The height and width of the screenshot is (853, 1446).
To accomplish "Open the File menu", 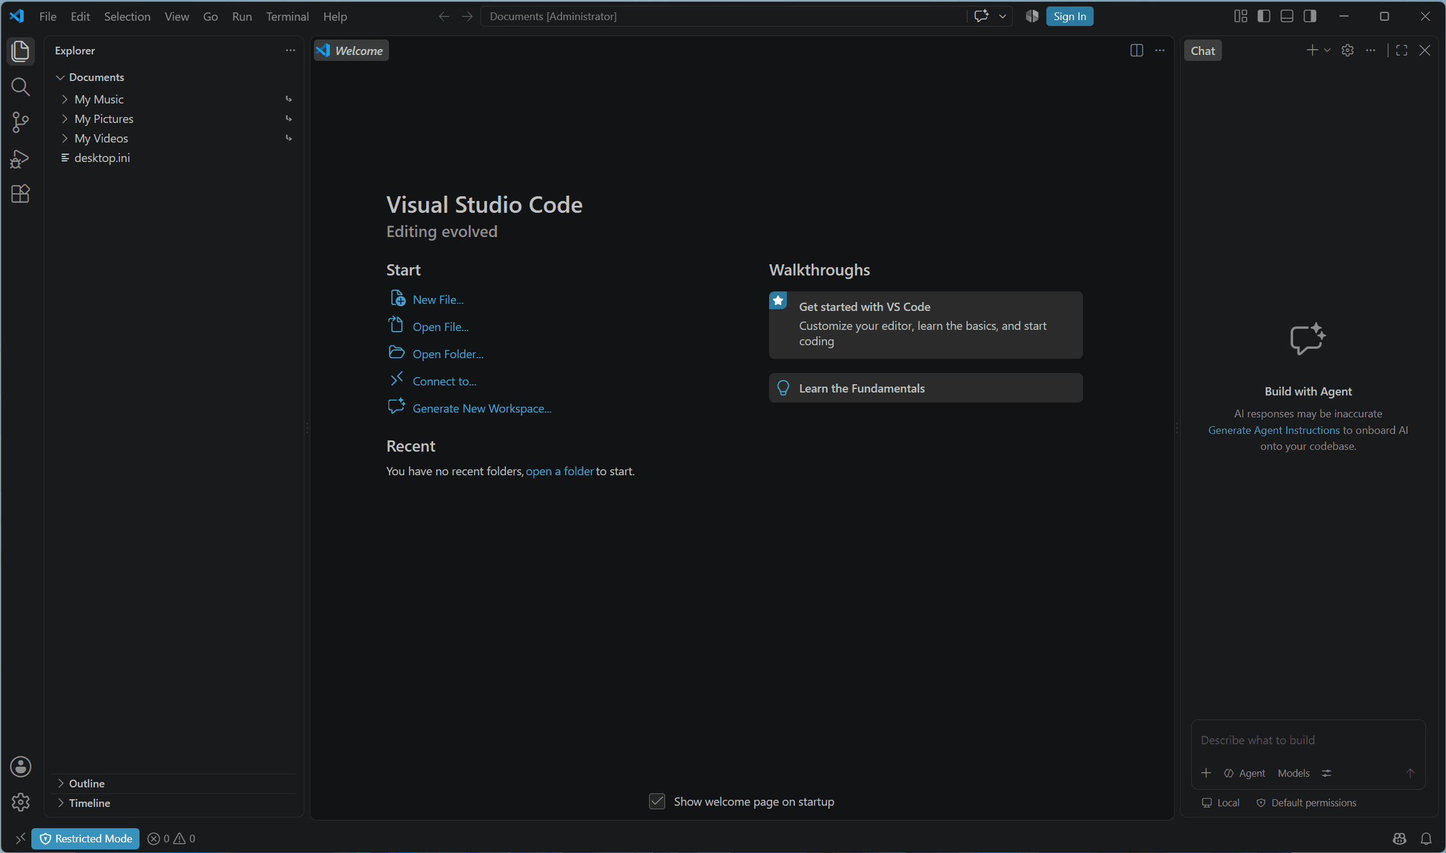I will tap(48, 17).
